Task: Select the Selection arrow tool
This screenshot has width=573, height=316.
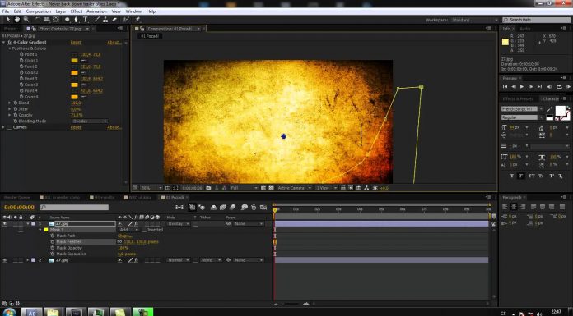Action: 8,20
